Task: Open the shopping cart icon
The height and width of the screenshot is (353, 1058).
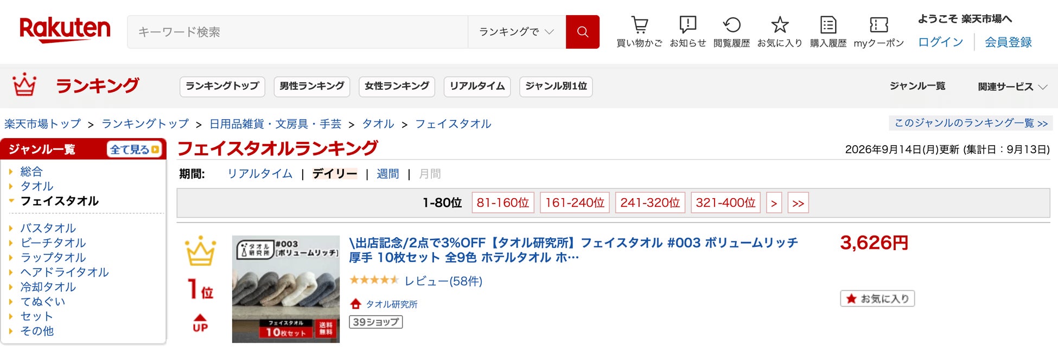Action: click(639, 25)
